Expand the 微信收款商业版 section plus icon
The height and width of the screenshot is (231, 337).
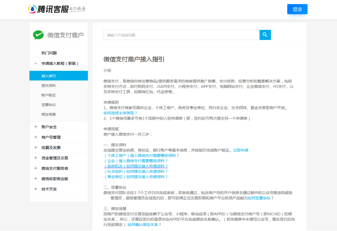(36, 178)
